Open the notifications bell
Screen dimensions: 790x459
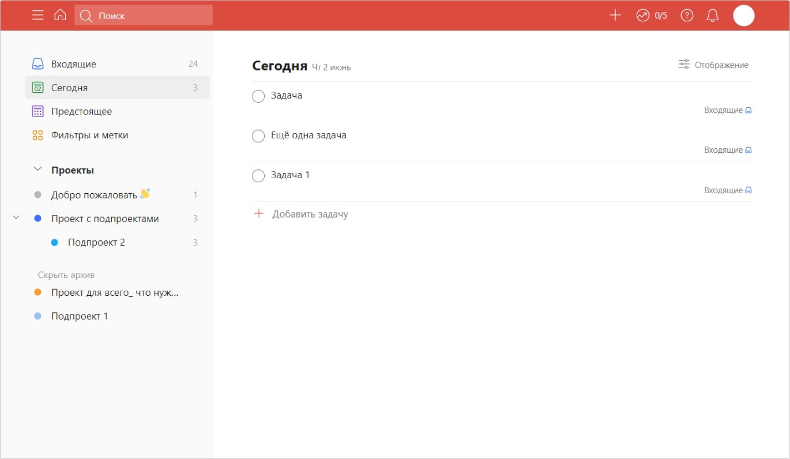(713, 16)
